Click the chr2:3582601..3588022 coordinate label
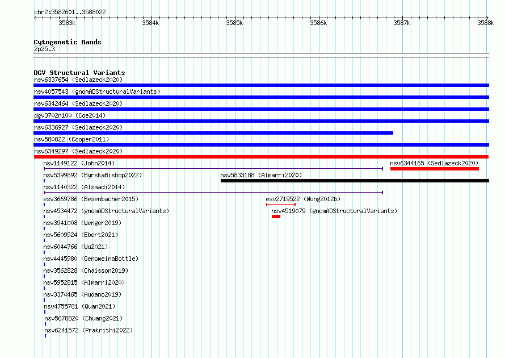 pyautogui.click(x=70, y=12)
